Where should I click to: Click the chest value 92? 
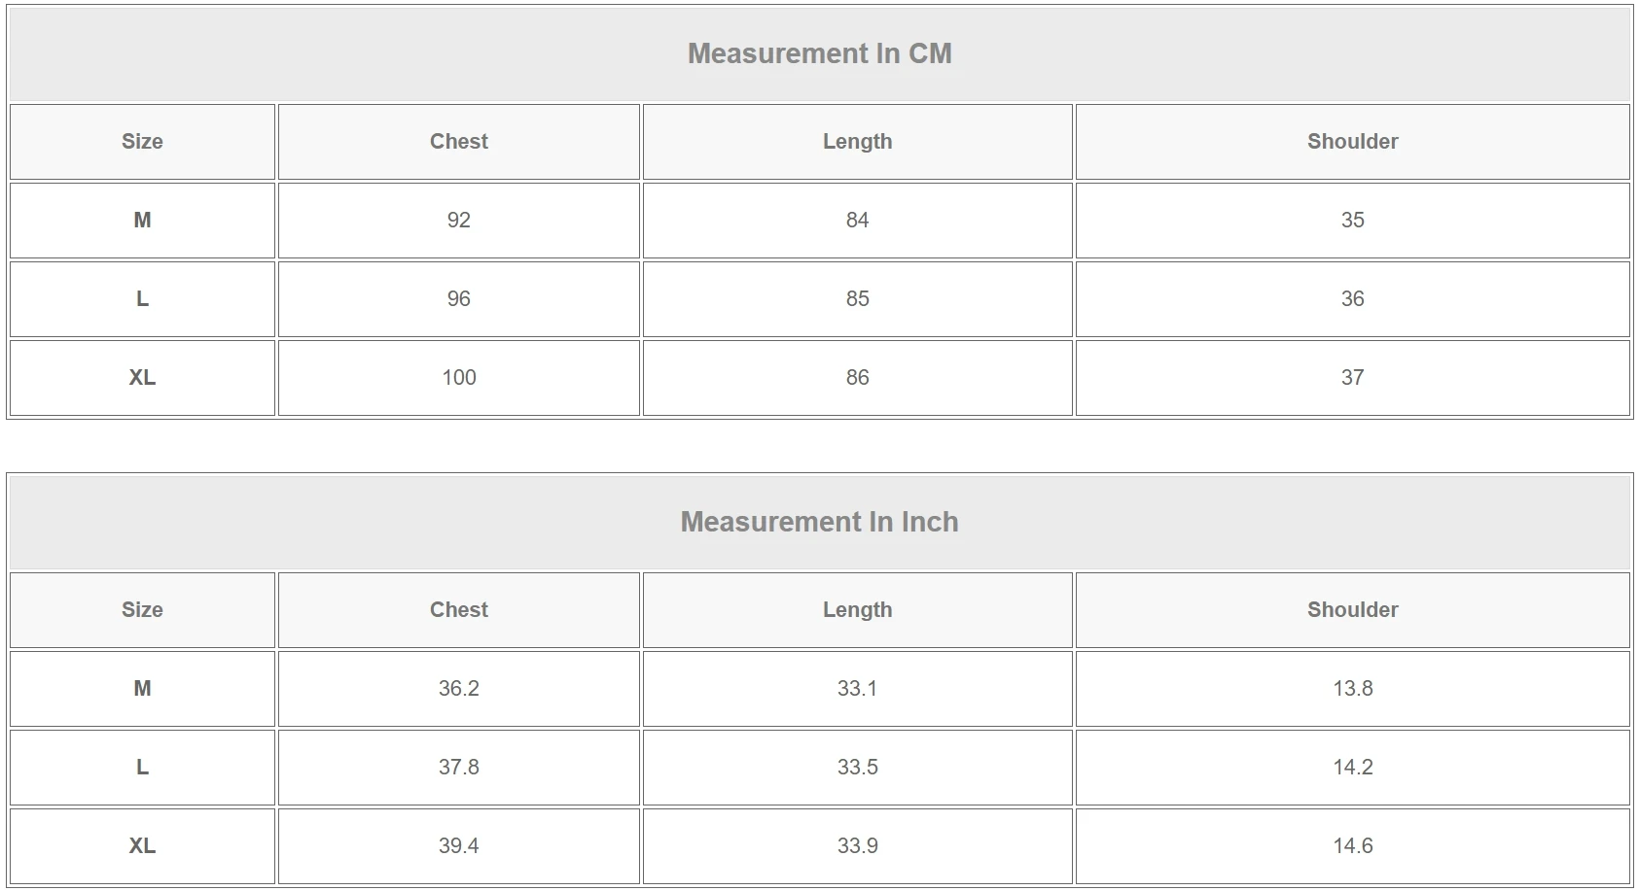(458, 221)
